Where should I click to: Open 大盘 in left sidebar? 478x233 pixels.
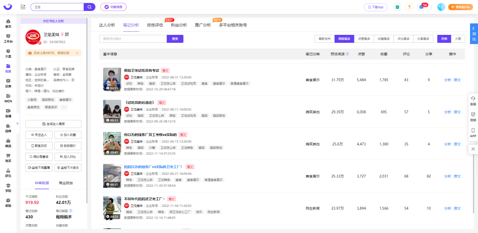pos(8,53)
